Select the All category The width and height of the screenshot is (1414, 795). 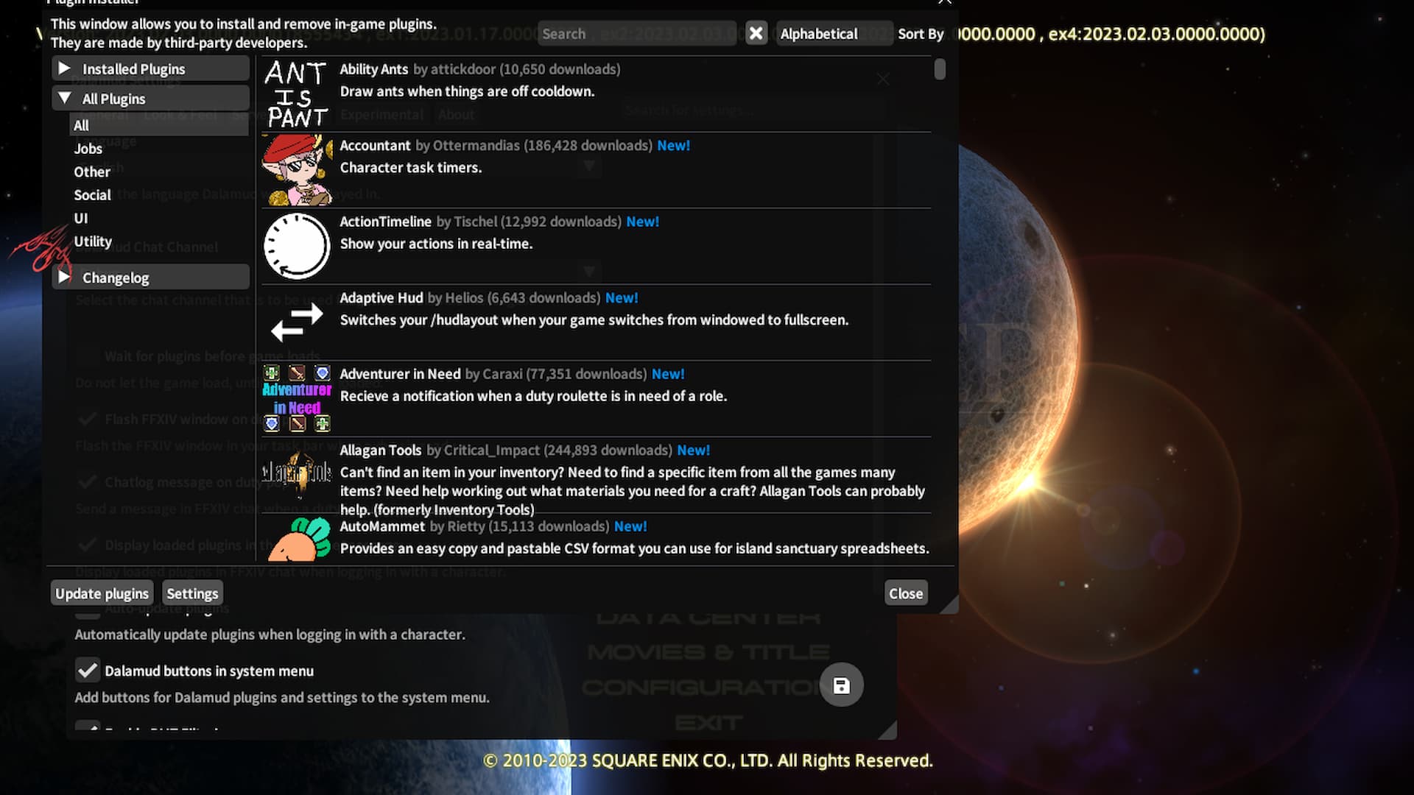(159, 125)
